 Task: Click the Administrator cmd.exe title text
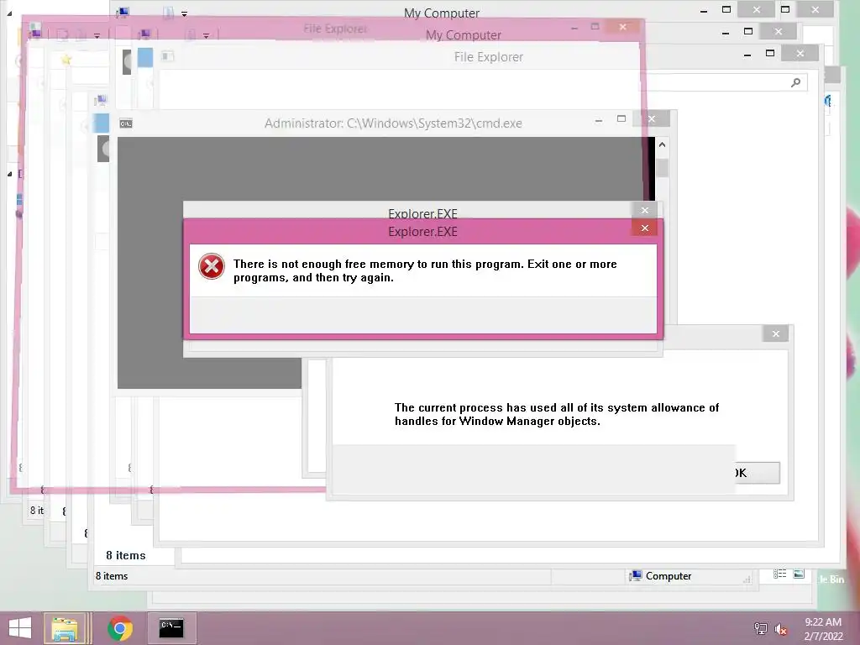pos(393,123)
